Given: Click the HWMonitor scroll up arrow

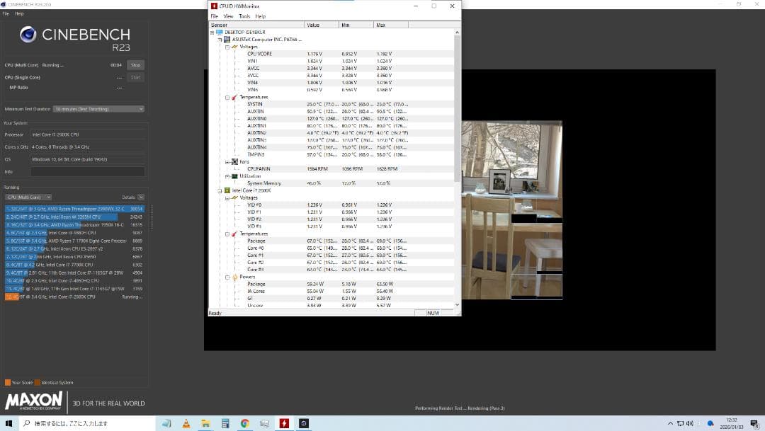Looking at the screenshot, I should pyautogui.click(x=457, y=32).
